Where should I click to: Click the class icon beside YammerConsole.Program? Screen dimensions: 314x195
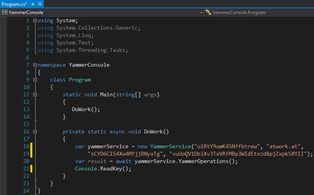coord(208,12)
